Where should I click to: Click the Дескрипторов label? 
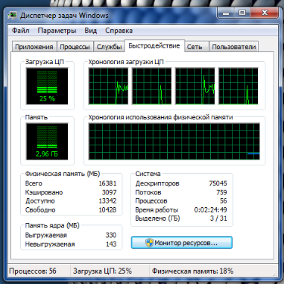click(x=157, y=183)
